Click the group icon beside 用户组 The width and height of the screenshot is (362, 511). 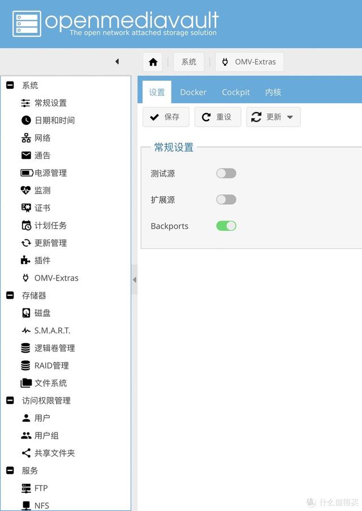[x=26, y=435]
